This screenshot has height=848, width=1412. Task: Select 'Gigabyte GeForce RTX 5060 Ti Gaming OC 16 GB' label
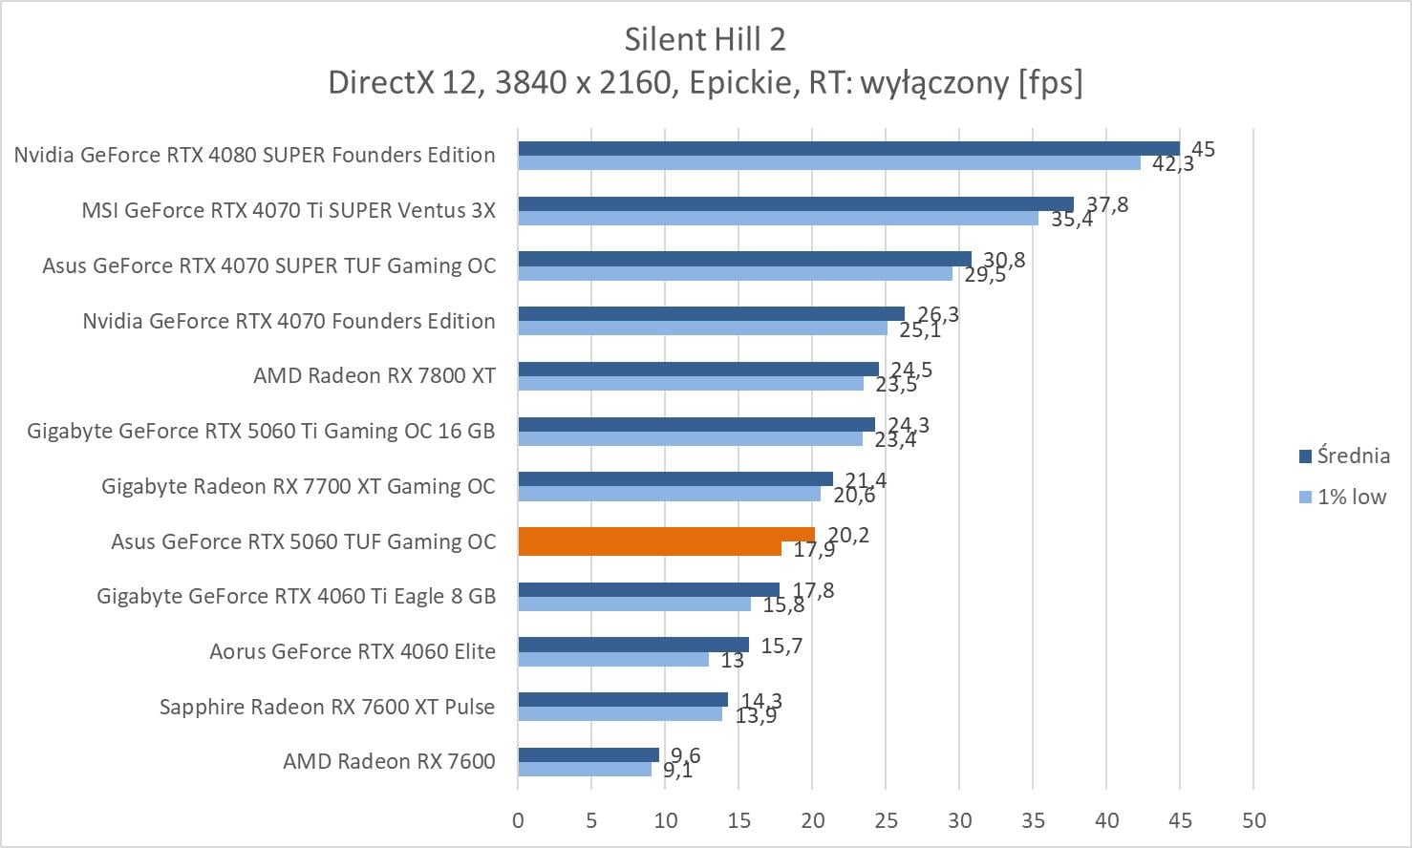[x=261, y=431]
